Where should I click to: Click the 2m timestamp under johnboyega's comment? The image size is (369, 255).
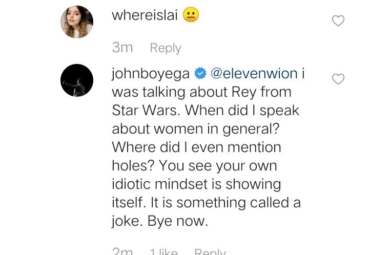pyautogui.click(x=122, y=251)
